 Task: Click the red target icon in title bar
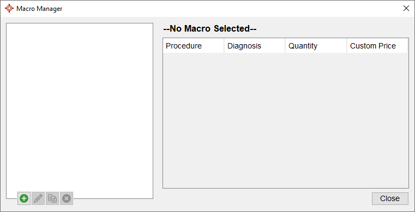[x=9, y=9]
